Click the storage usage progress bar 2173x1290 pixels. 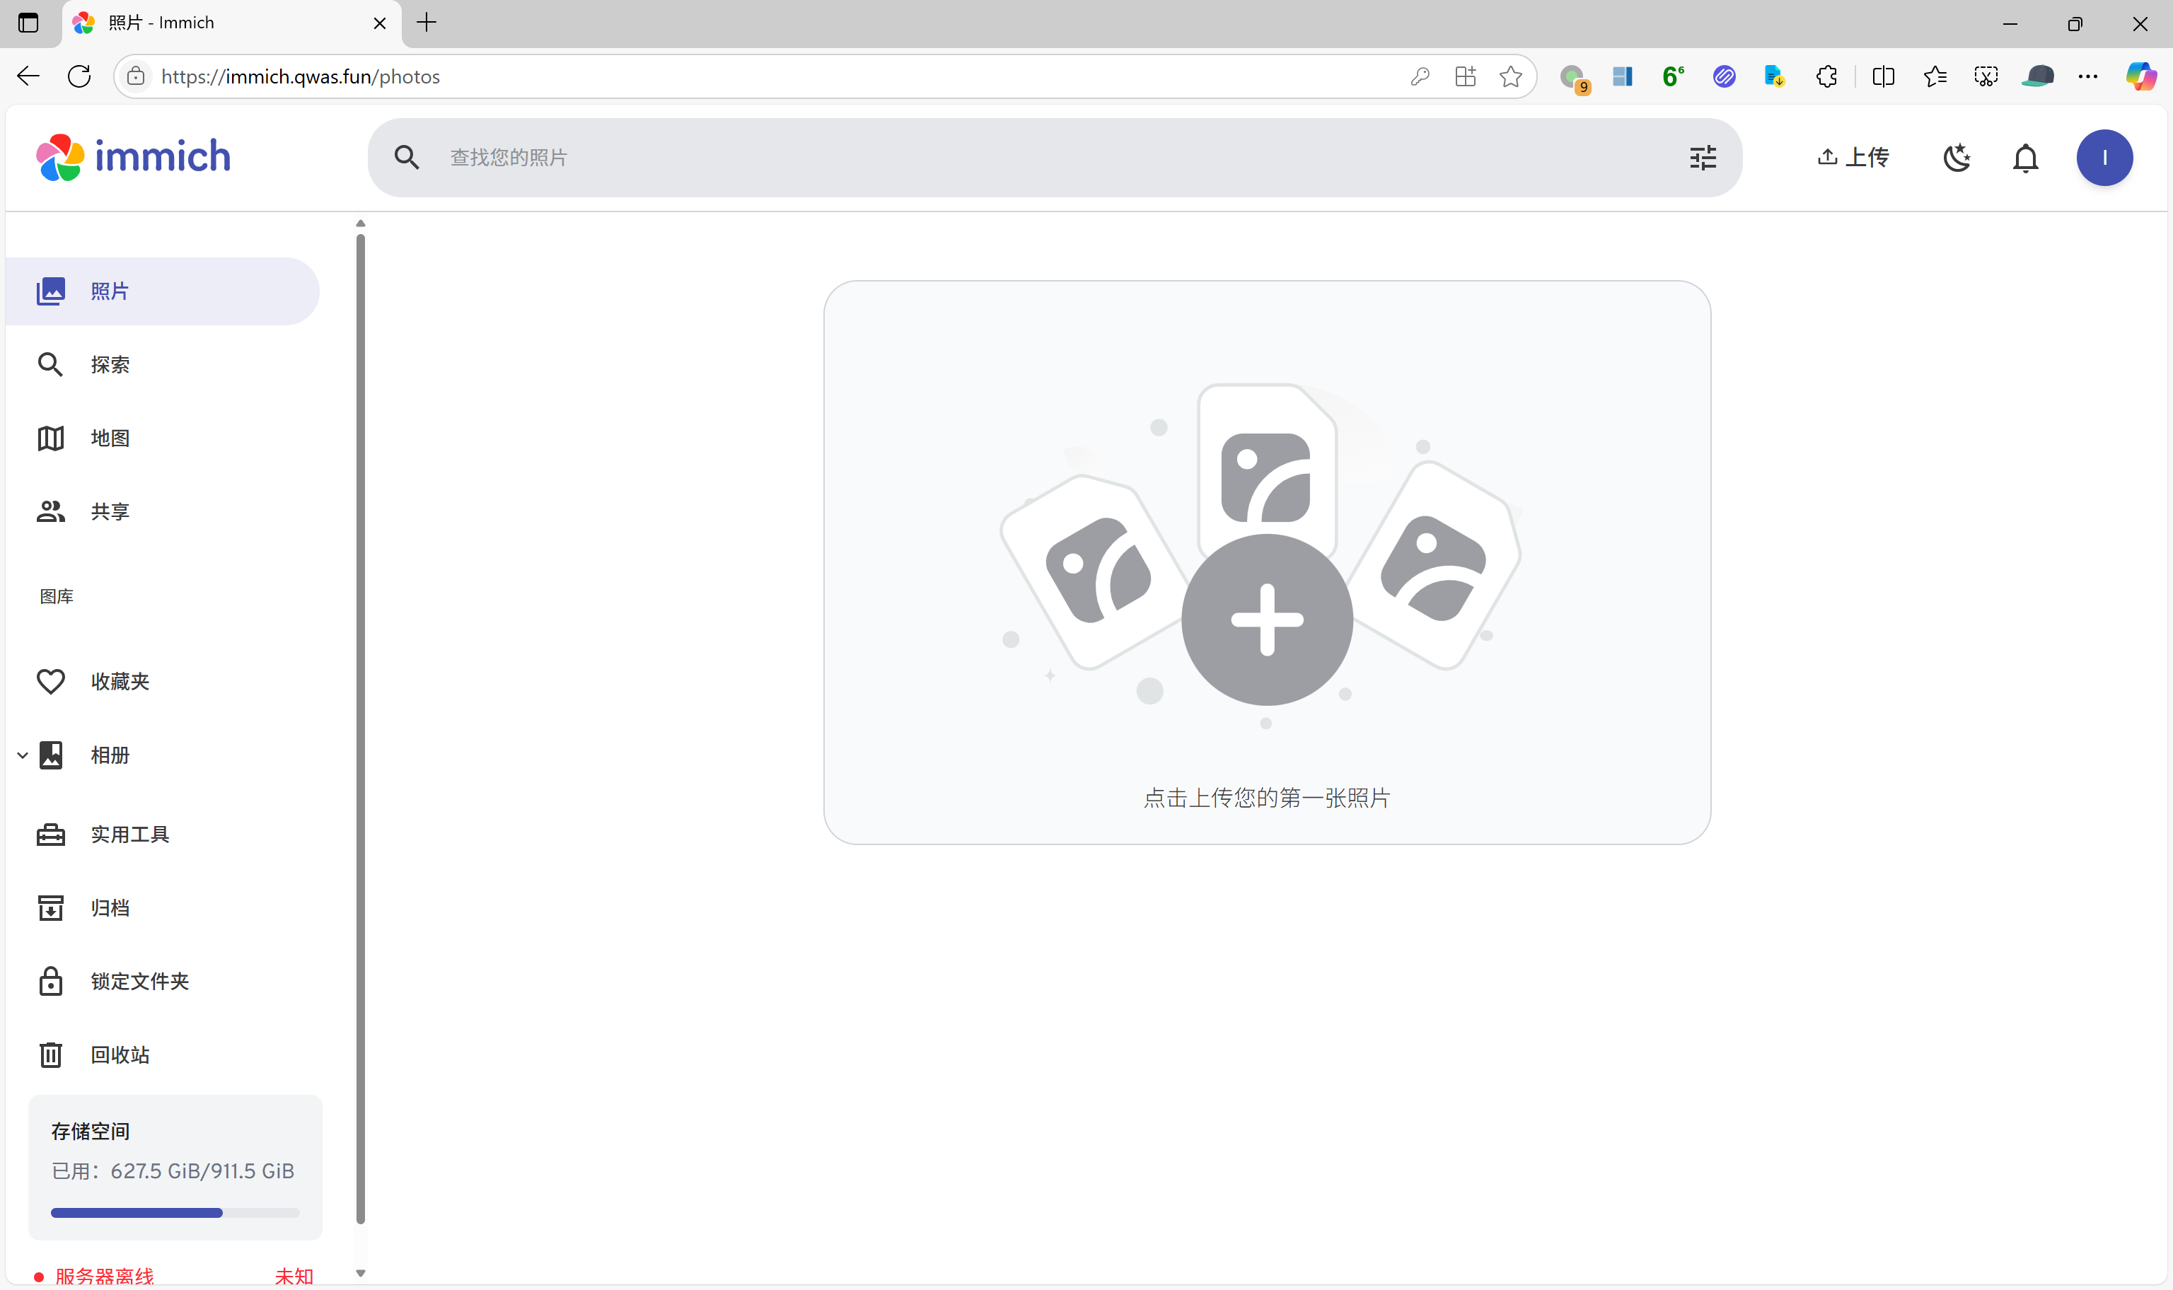[175, 1213]
